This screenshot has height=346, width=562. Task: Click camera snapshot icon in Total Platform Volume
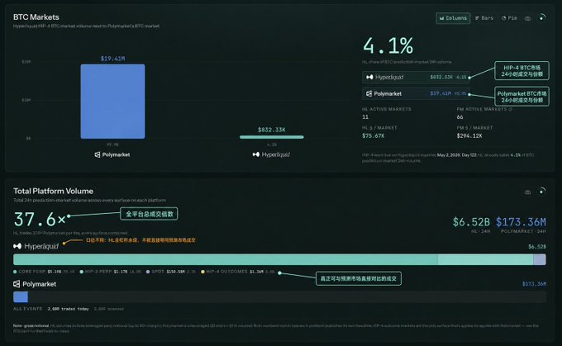coord(527,192)
